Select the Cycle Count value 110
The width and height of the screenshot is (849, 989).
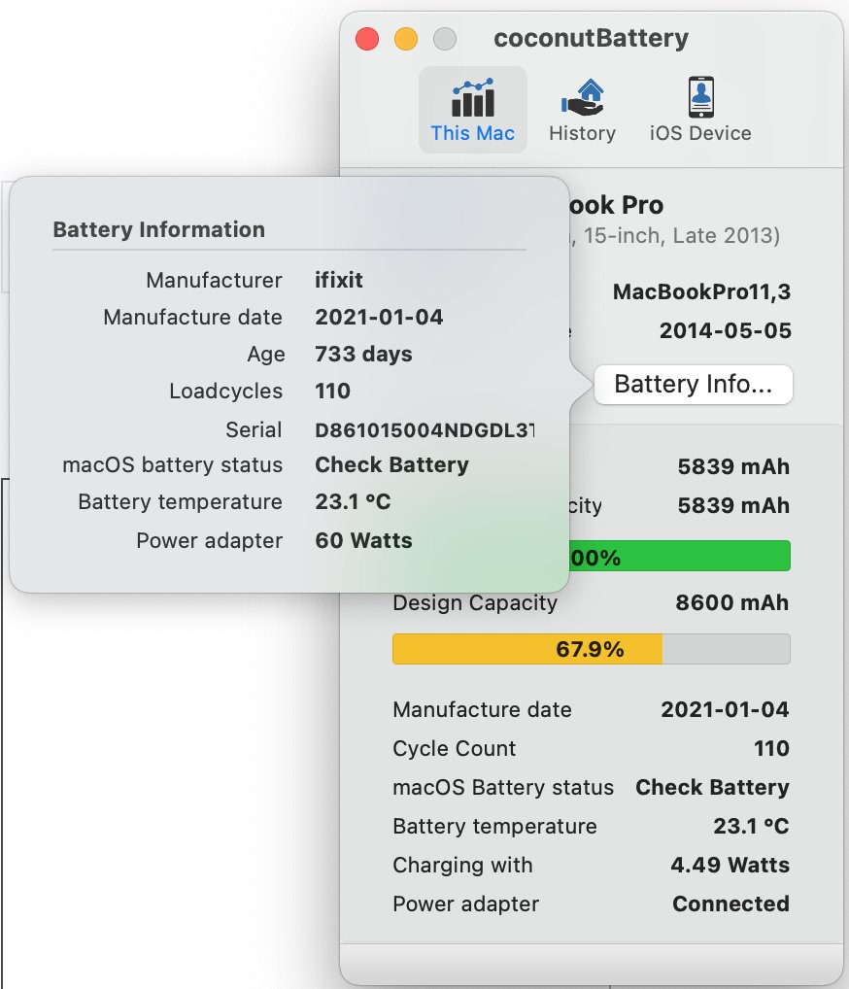click(x=771, y=748)
